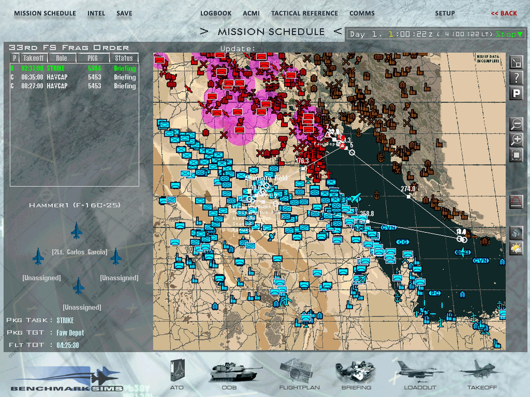This screenshot has width=530, height=397.
Task: Click the lower CVN carrier map marker
Action: 481,260
